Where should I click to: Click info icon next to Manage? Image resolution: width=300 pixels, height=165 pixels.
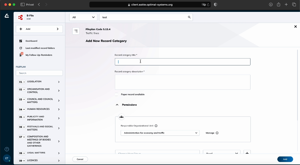[x=217, y=133]
